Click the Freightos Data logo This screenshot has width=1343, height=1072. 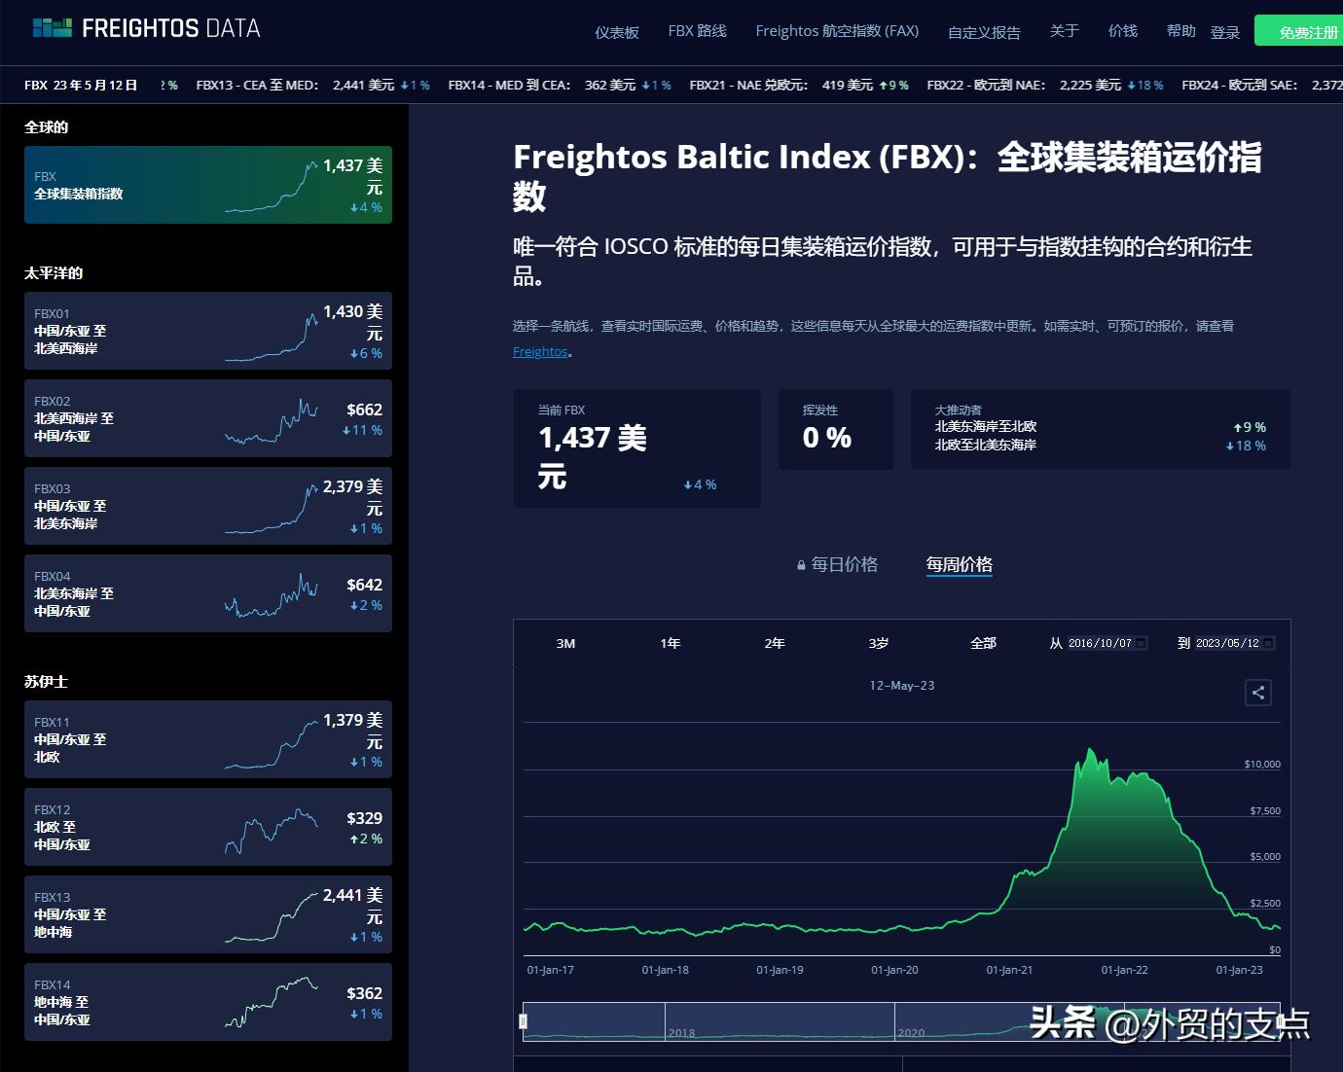click(147, 28)
